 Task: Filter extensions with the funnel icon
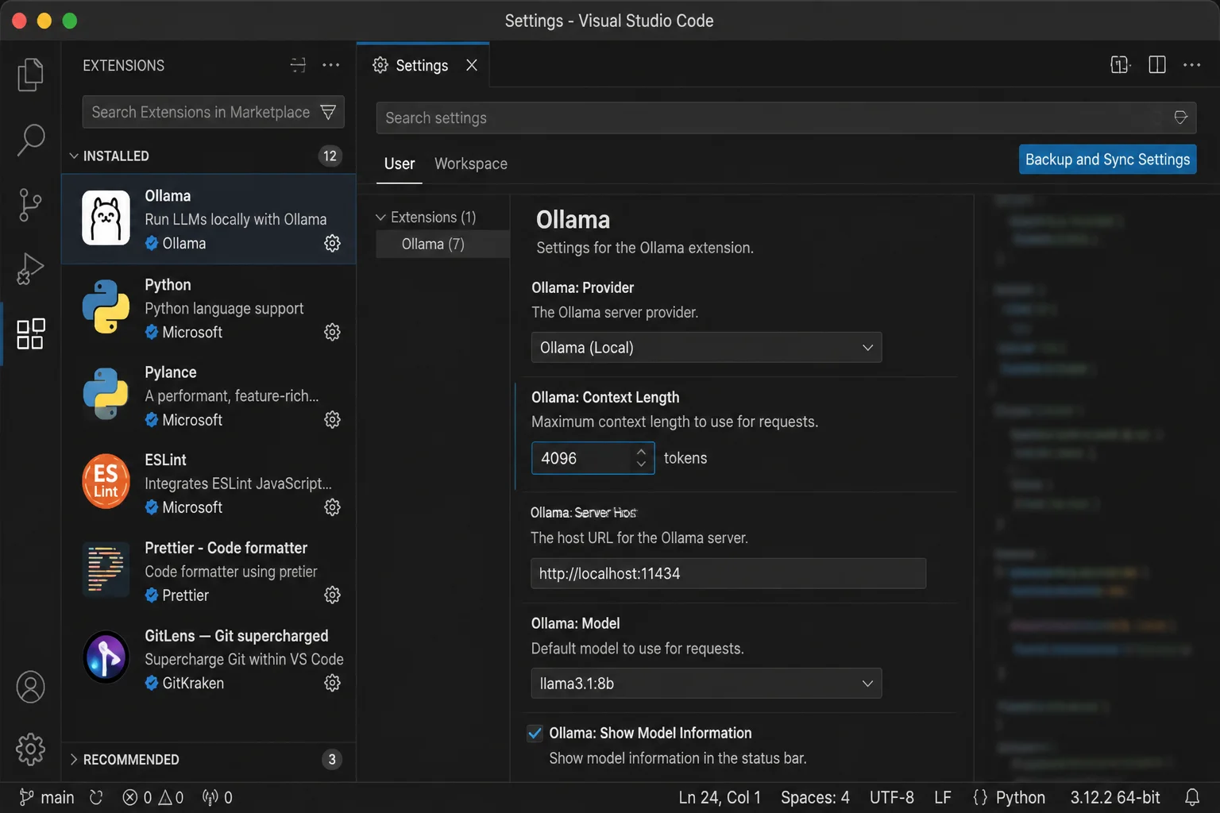pyautogui.click(x=328, y=112)
